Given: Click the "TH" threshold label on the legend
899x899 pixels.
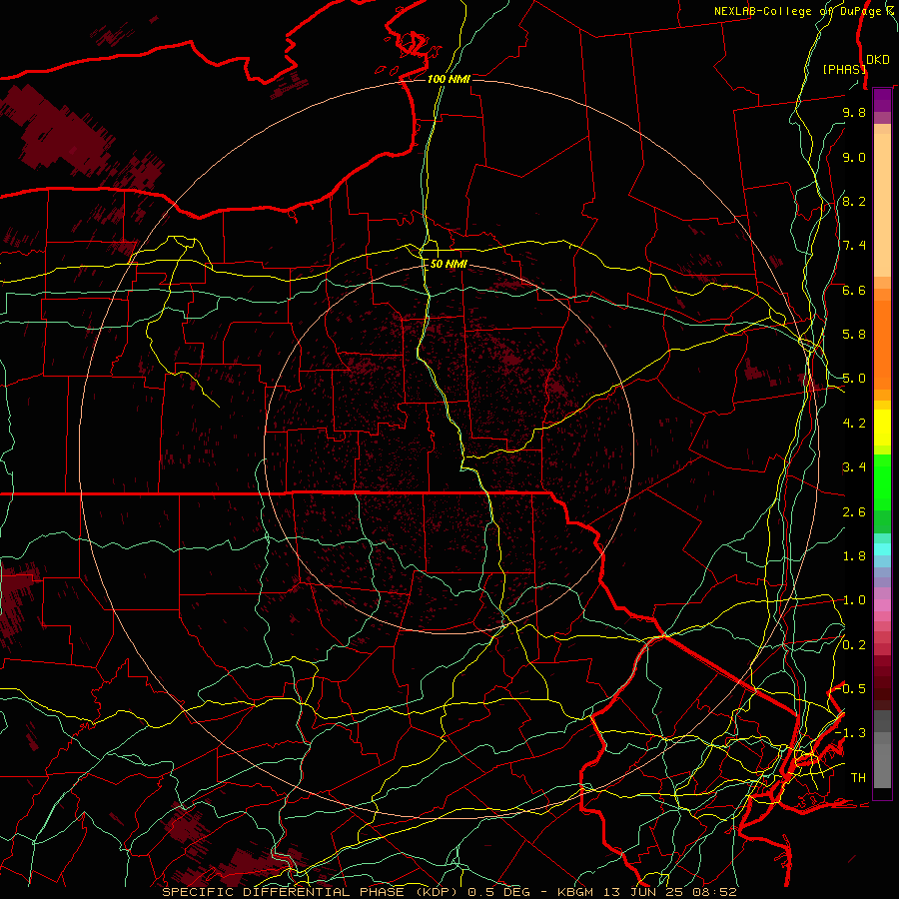Looking at the screenshot, I should pos(858,778).
